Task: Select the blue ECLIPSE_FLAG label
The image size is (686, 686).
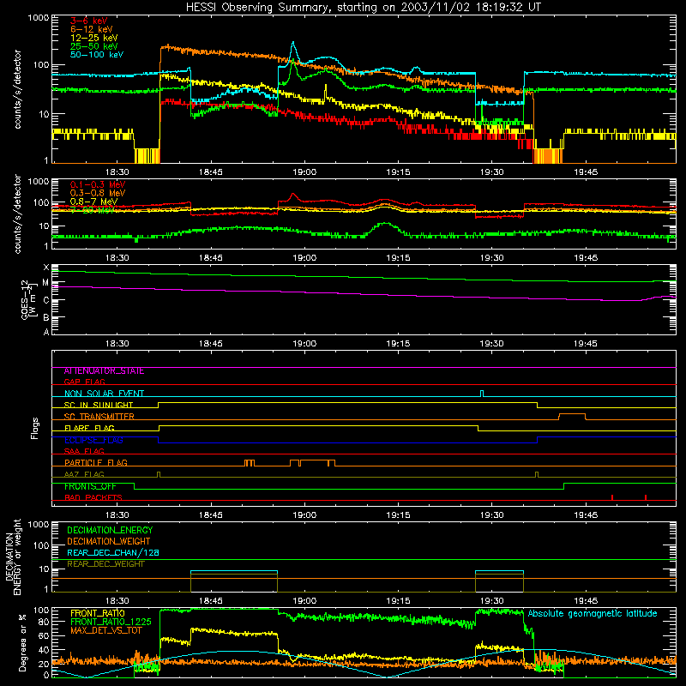Action: [93, 440]
